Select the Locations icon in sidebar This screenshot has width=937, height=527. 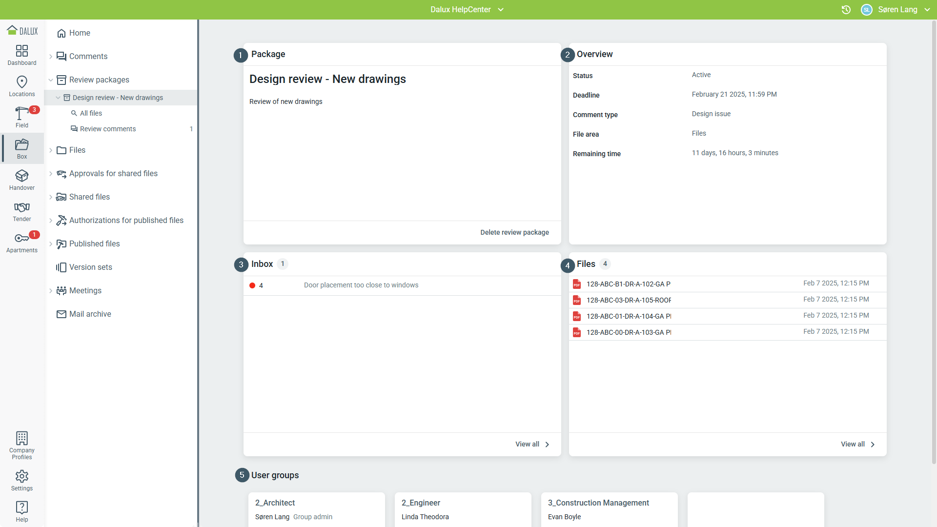click(x=21, y=86)
